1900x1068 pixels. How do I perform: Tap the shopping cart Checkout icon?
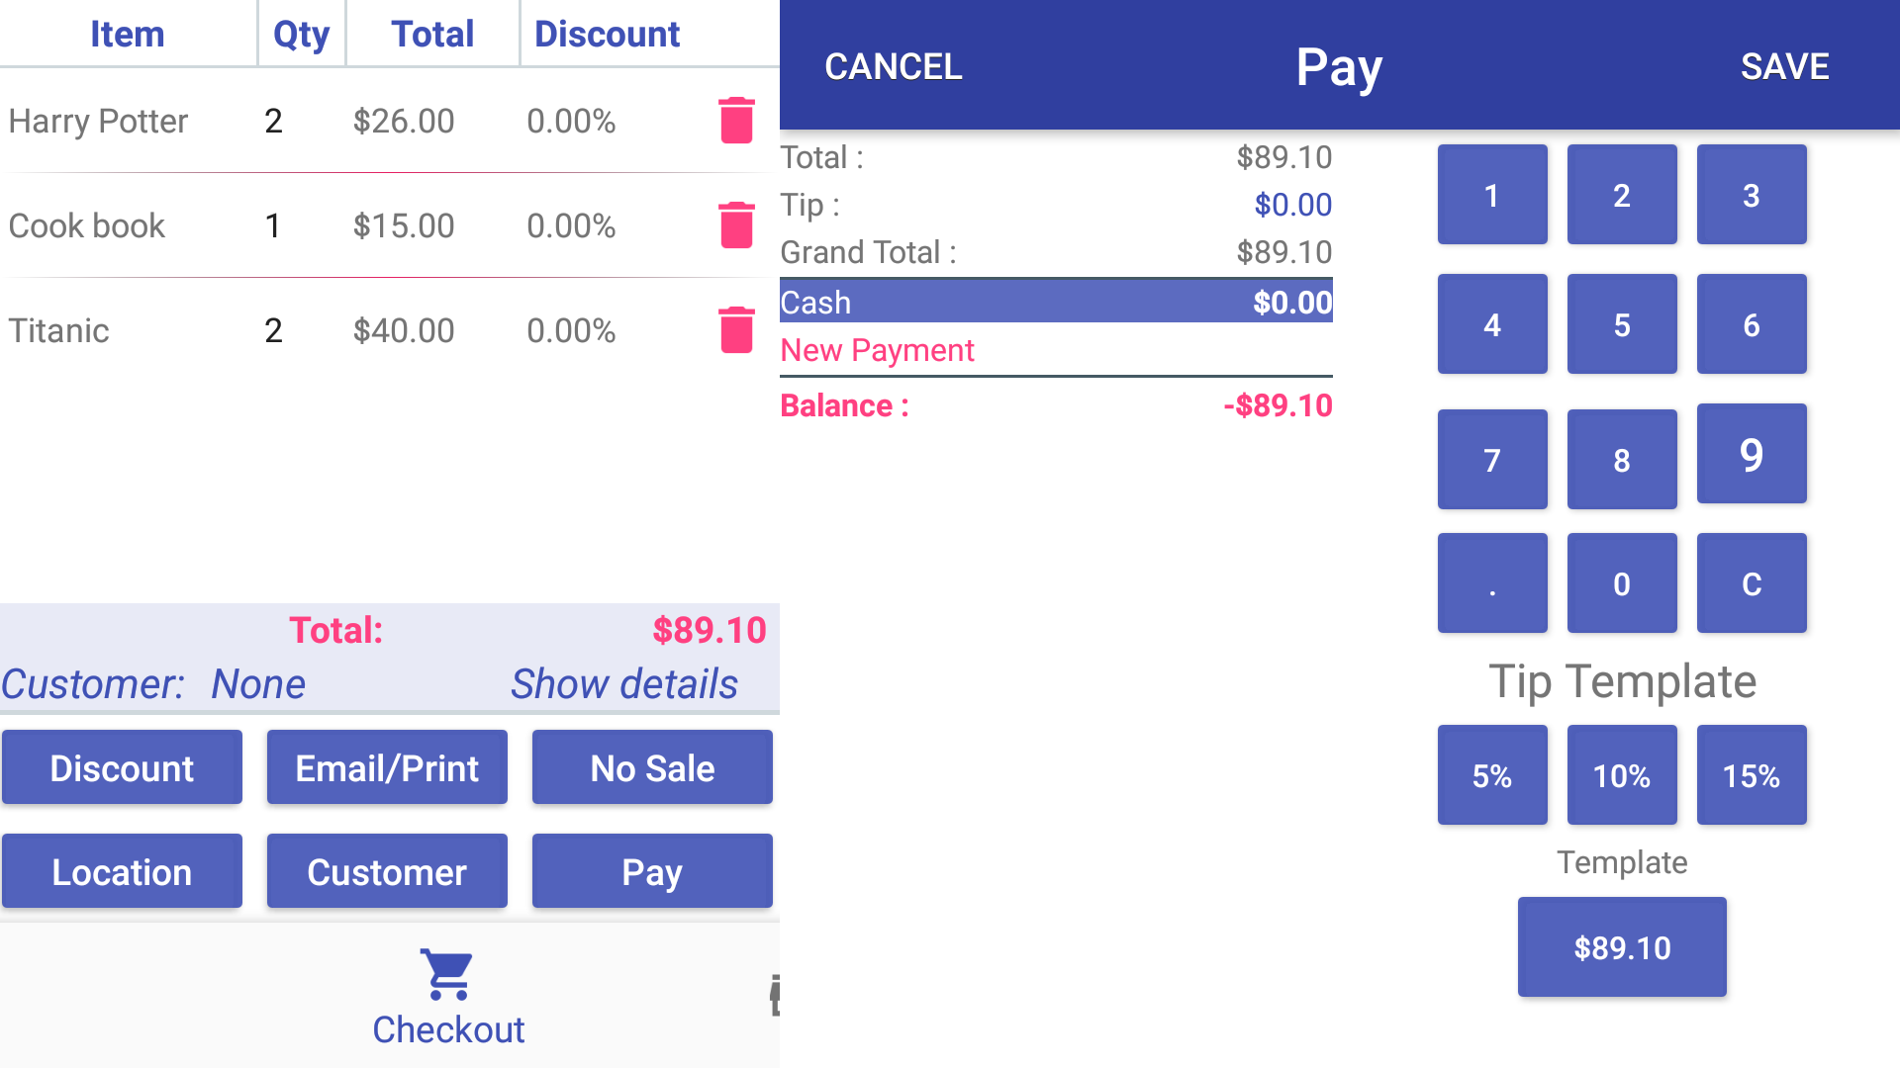pyautogui.click(x=447, y=974)
